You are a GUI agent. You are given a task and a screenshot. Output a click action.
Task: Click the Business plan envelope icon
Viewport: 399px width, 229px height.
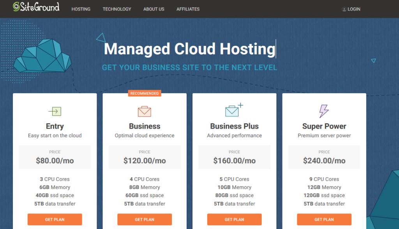click(145, 111)
